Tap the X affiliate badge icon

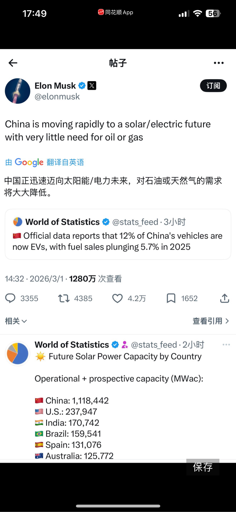point(92,86)
